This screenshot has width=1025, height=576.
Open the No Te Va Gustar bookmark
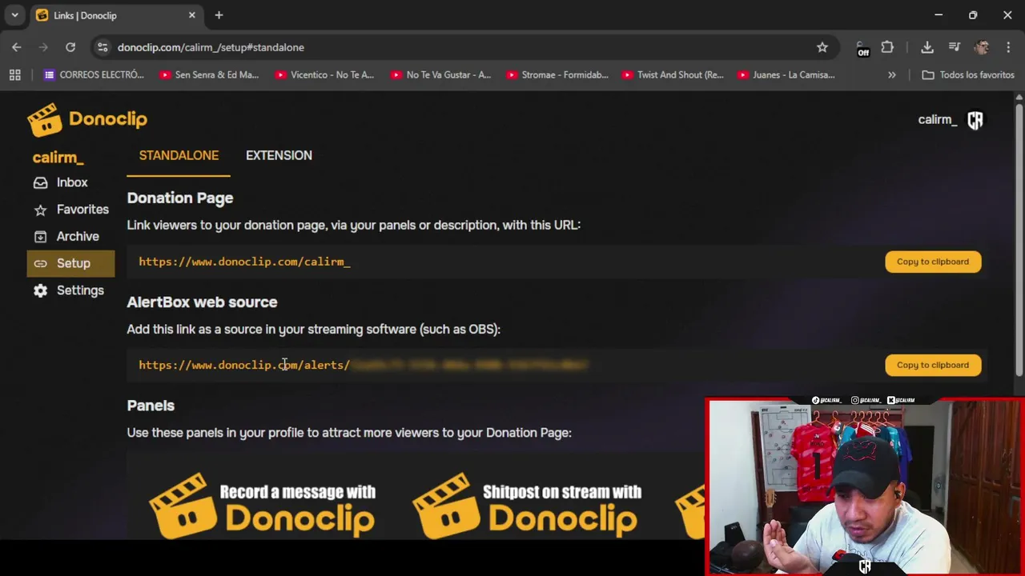pos(440,75)
